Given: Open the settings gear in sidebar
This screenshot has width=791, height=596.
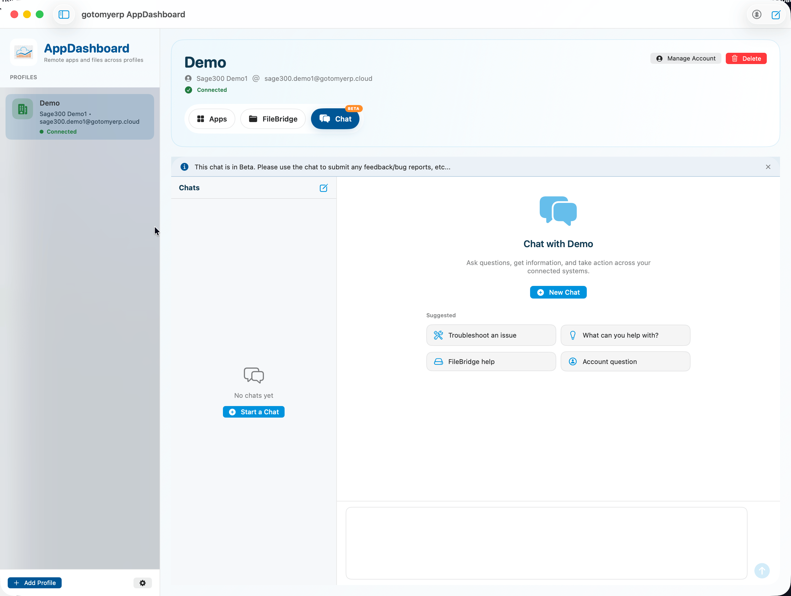Looking at the screenshot, I should [143, 583].
